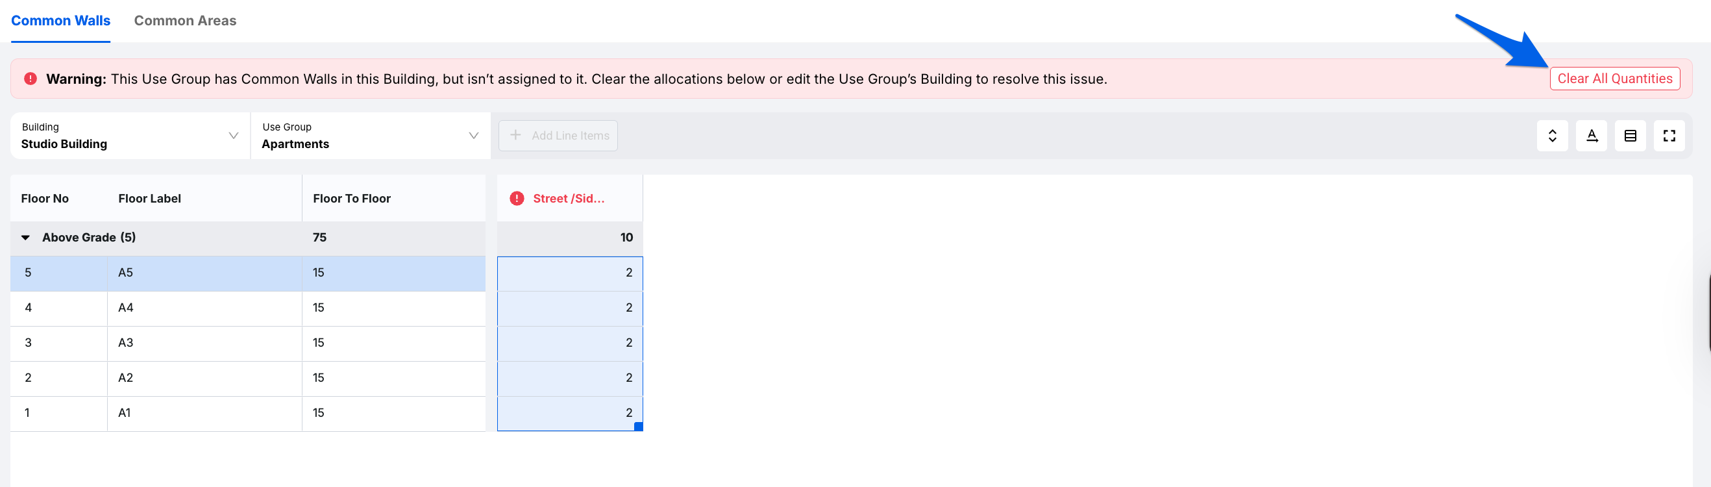Click the red warning icon in banner
The width and height of the screenshot is (1711, 487).
click(31, 79)
